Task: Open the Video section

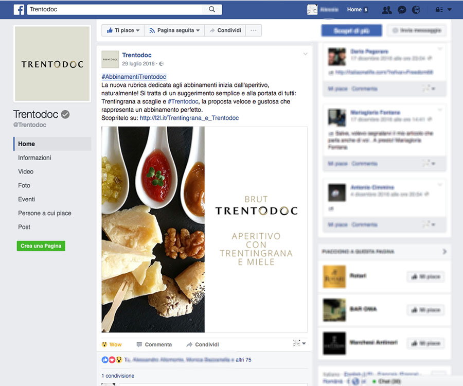Action: pyautogui.click(x=26, y=171)
